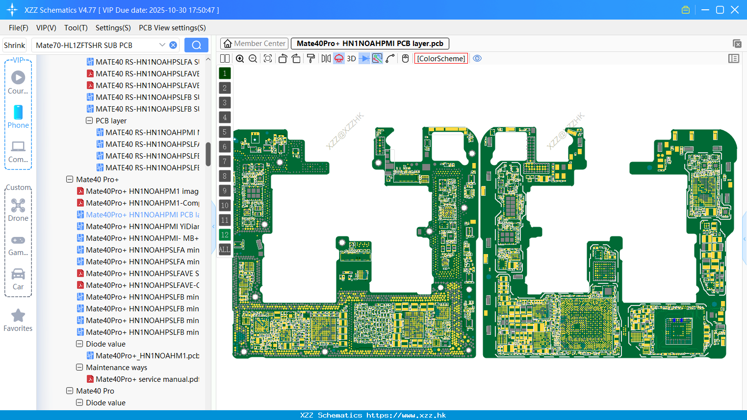The image size is (747, 420).
Task: Open the VIP gift box icon in title bar
Action: click(x=686, y=10)
